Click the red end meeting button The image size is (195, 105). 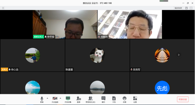click(183, 99)
